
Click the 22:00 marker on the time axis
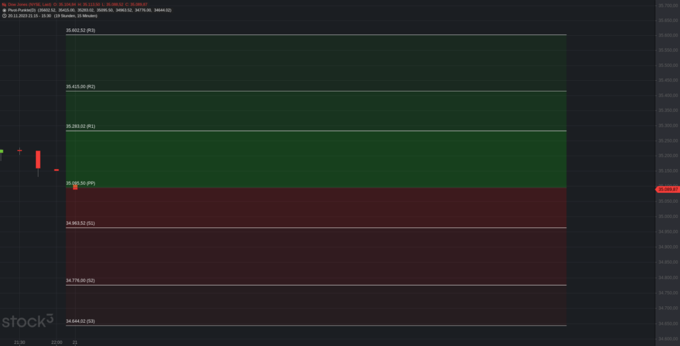coord(56,342)
